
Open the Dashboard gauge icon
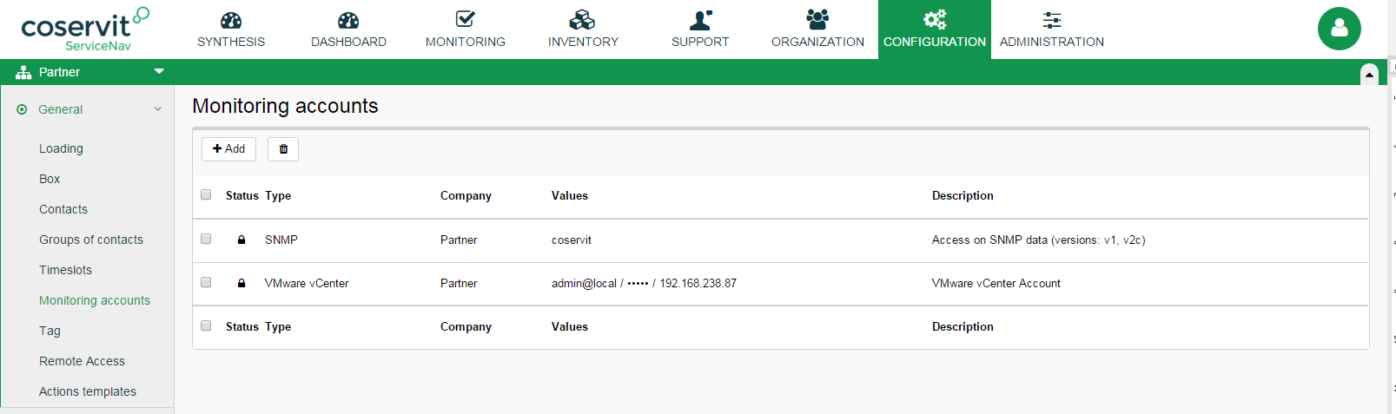tap(348, 20)
